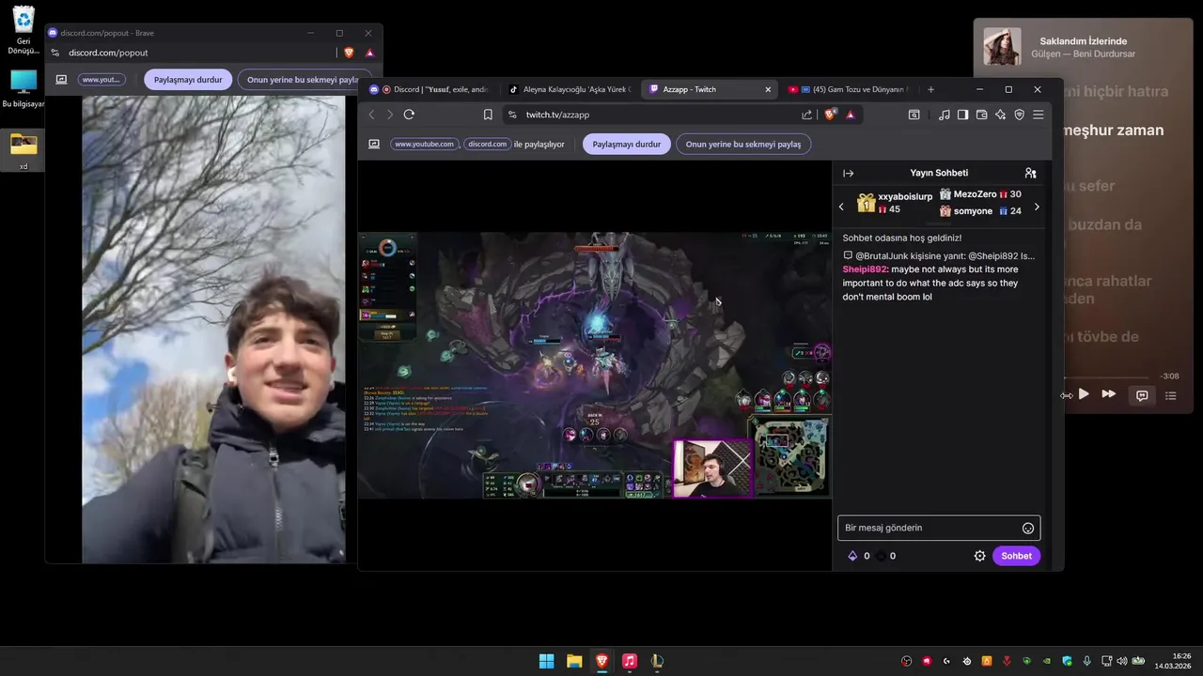Click the Bits balance icon in chat
Screen dimensions: 1203x676
[852, 556]
